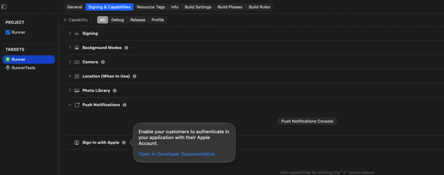444x175 pixels.
Task: Click the Photo Library title
Action: pyautogui.click(x=96, y=90)
